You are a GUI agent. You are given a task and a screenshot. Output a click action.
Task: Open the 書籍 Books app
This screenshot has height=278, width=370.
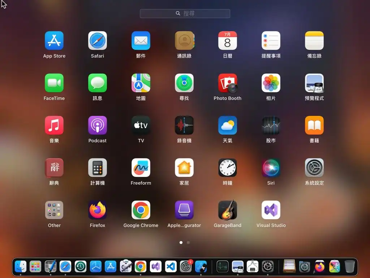(314, 125)
